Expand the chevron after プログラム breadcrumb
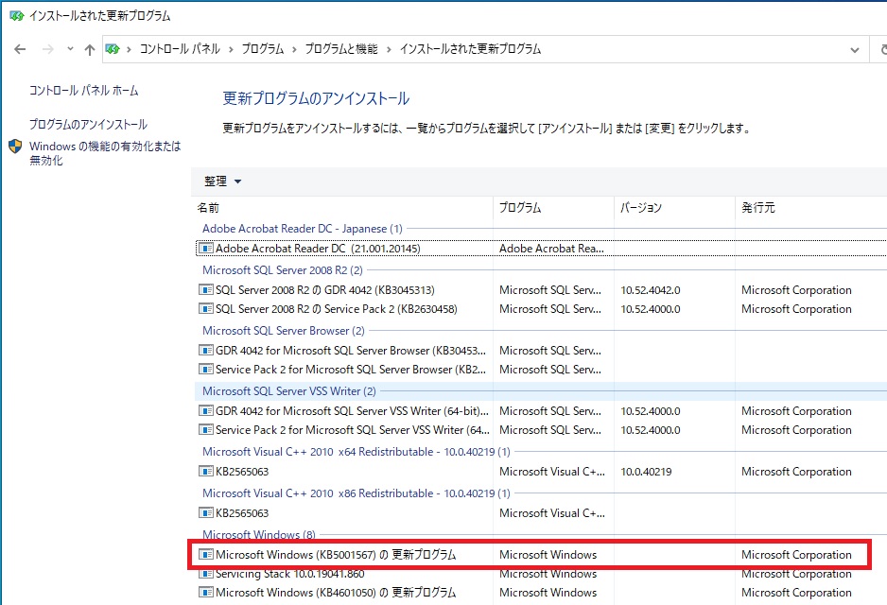This screenshot has width=887, height=605. point(294,50)
